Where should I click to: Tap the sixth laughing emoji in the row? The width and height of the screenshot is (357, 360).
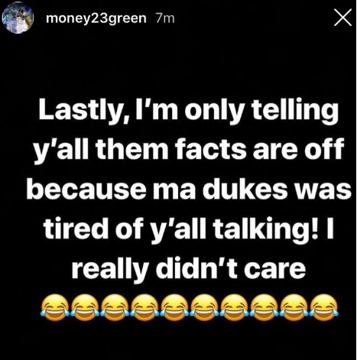(x=205, y=307)
